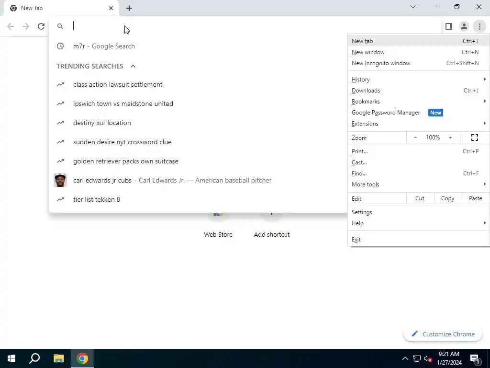Expand the Bookmarks submenu
Screen dimensions: 490x368
point(418,102)
